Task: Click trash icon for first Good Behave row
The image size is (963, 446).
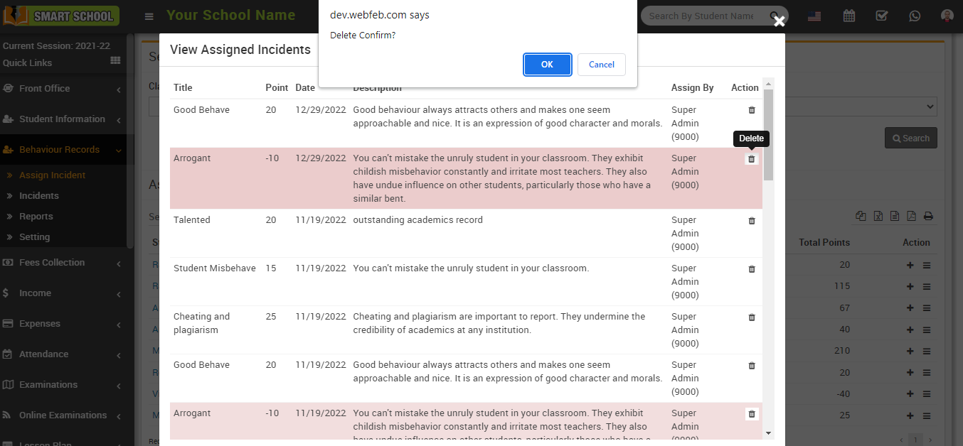Action: tap(752, 110)
